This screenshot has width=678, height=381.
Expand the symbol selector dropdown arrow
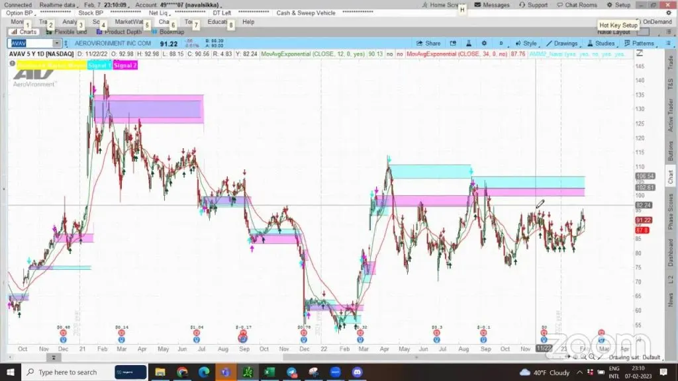point(57,43)
